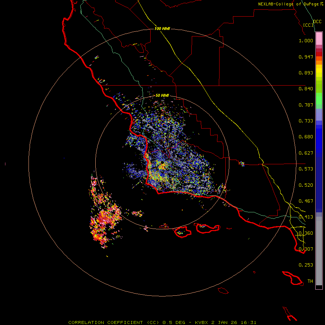The image size is (325, 325).
Task: Click the 0.307 legend value
Action: coord(306,249)
